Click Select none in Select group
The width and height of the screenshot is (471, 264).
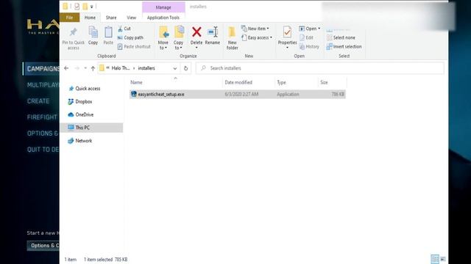(x=341, y=37)
